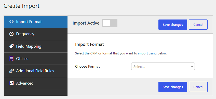Screen dimensions: 216x99
Task: Click the link icon beside Additional Field Rules
Action: coord(11,71)
